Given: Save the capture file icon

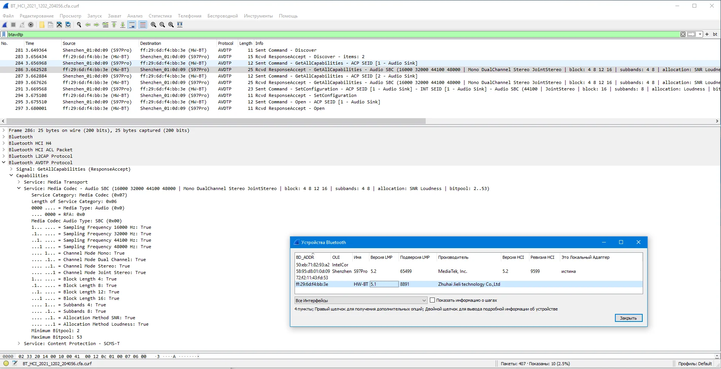Looking at the screenshot, I should click(51, 25).
